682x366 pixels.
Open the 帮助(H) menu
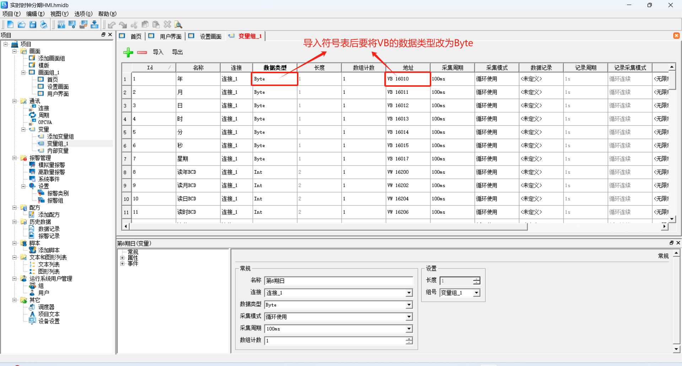[x=107, y=14]
